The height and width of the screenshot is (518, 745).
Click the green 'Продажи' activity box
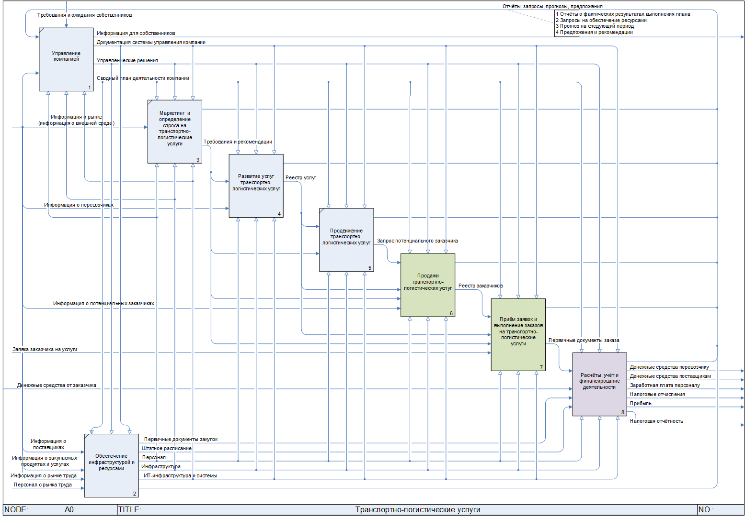[x=427, y=285]
